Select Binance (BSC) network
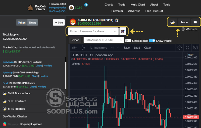 coord(58,4)
